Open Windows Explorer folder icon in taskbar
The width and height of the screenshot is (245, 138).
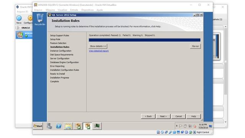pyautogui.click(x=68, y=126)
